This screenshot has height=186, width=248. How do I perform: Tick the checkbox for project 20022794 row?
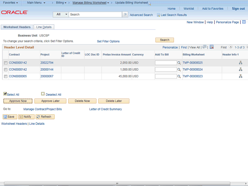[x=5, y=63]
